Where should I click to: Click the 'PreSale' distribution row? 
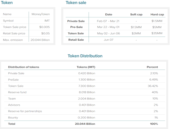[13, 80]
